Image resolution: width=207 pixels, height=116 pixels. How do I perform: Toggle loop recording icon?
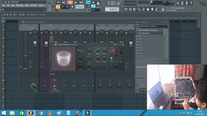(81, 2)
